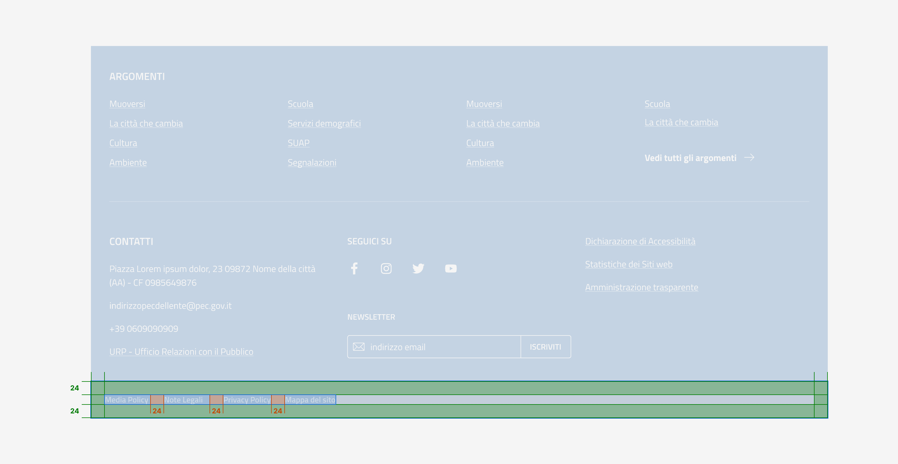Viewport: 898px width, 464px height.
Task: Open the Scuola link above Servizi demografici
Action: coord(300,104)
